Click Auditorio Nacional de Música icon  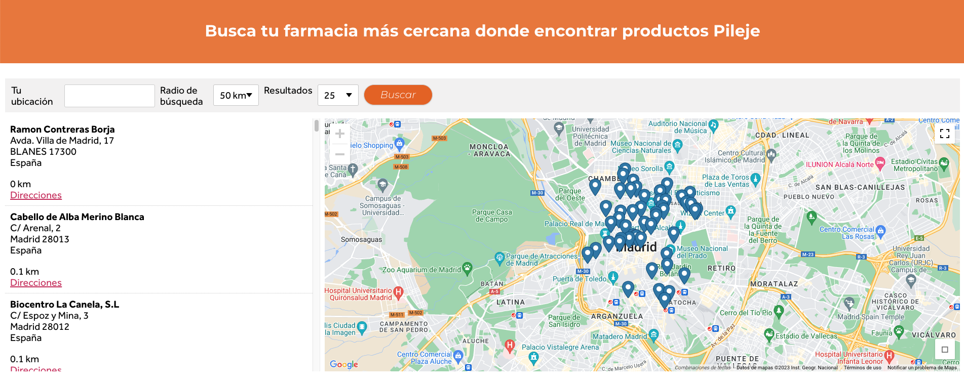pyautogui.click(x=713, y=125)
